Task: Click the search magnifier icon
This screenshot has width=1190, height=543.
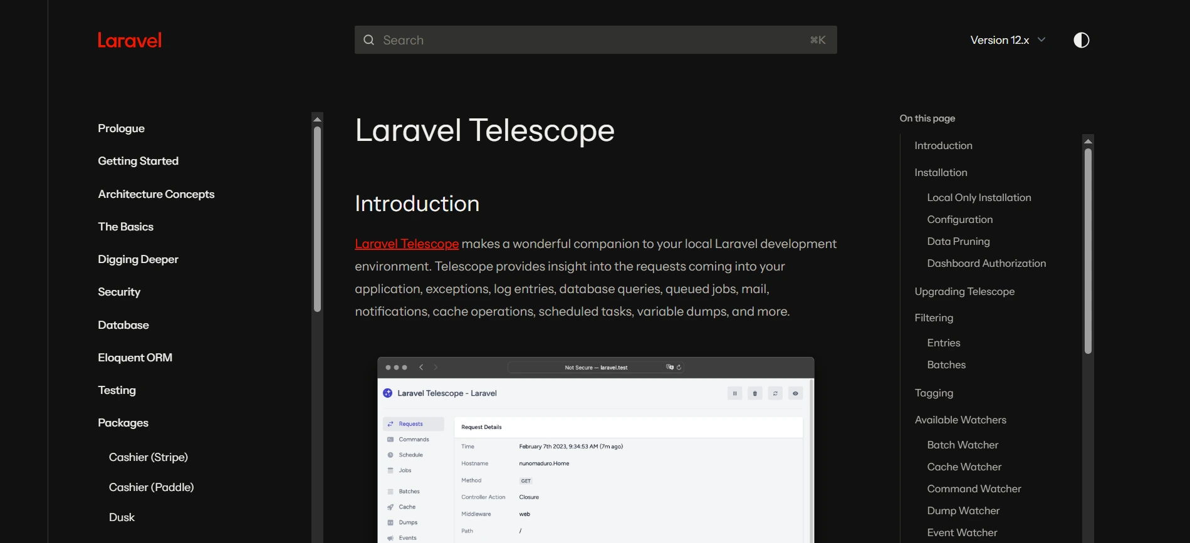Action: 369,40
